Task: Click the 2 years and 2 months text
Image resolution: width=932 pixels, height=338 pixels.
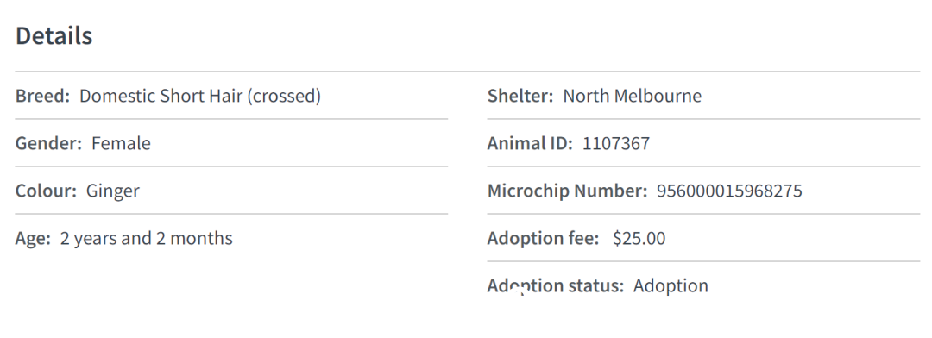Action: (146, 239)
